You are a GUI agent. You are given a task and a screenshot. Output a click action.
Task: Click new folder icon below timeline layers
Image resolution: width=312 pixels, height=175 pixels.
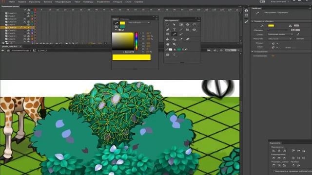click(x=7, y=43)
